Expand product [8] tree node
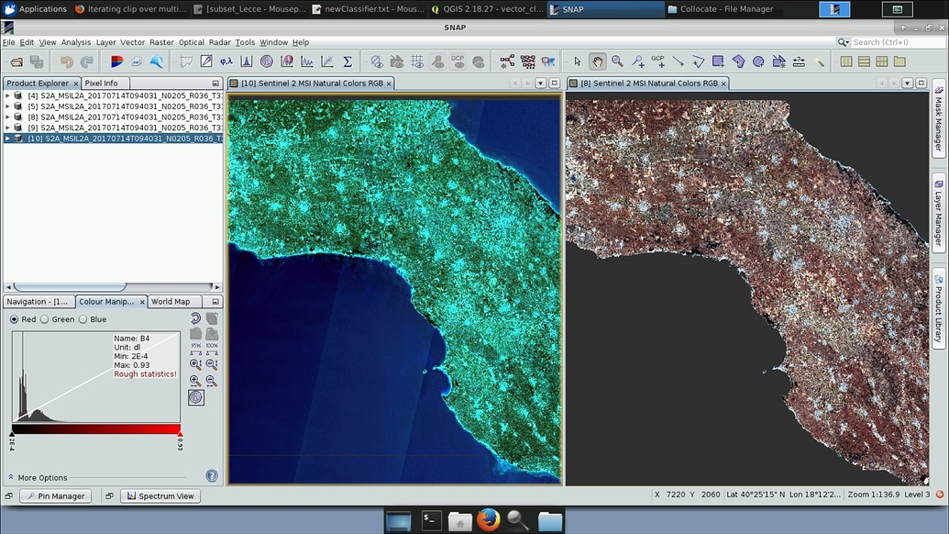This screenshot has width=949, height=534. 7,117
